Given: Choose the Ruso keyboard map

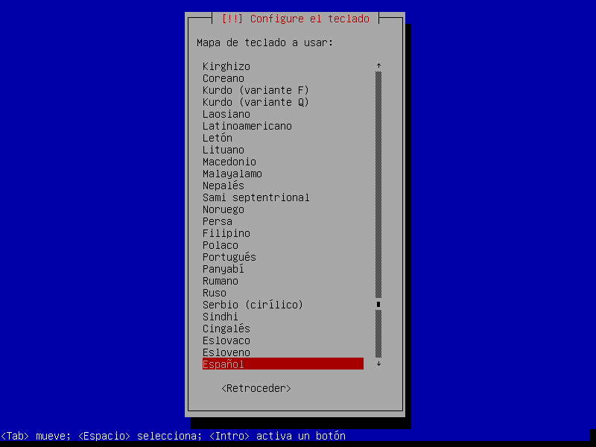Looking at the screenshot, I should pyautogui.click(x=215, y=293).
